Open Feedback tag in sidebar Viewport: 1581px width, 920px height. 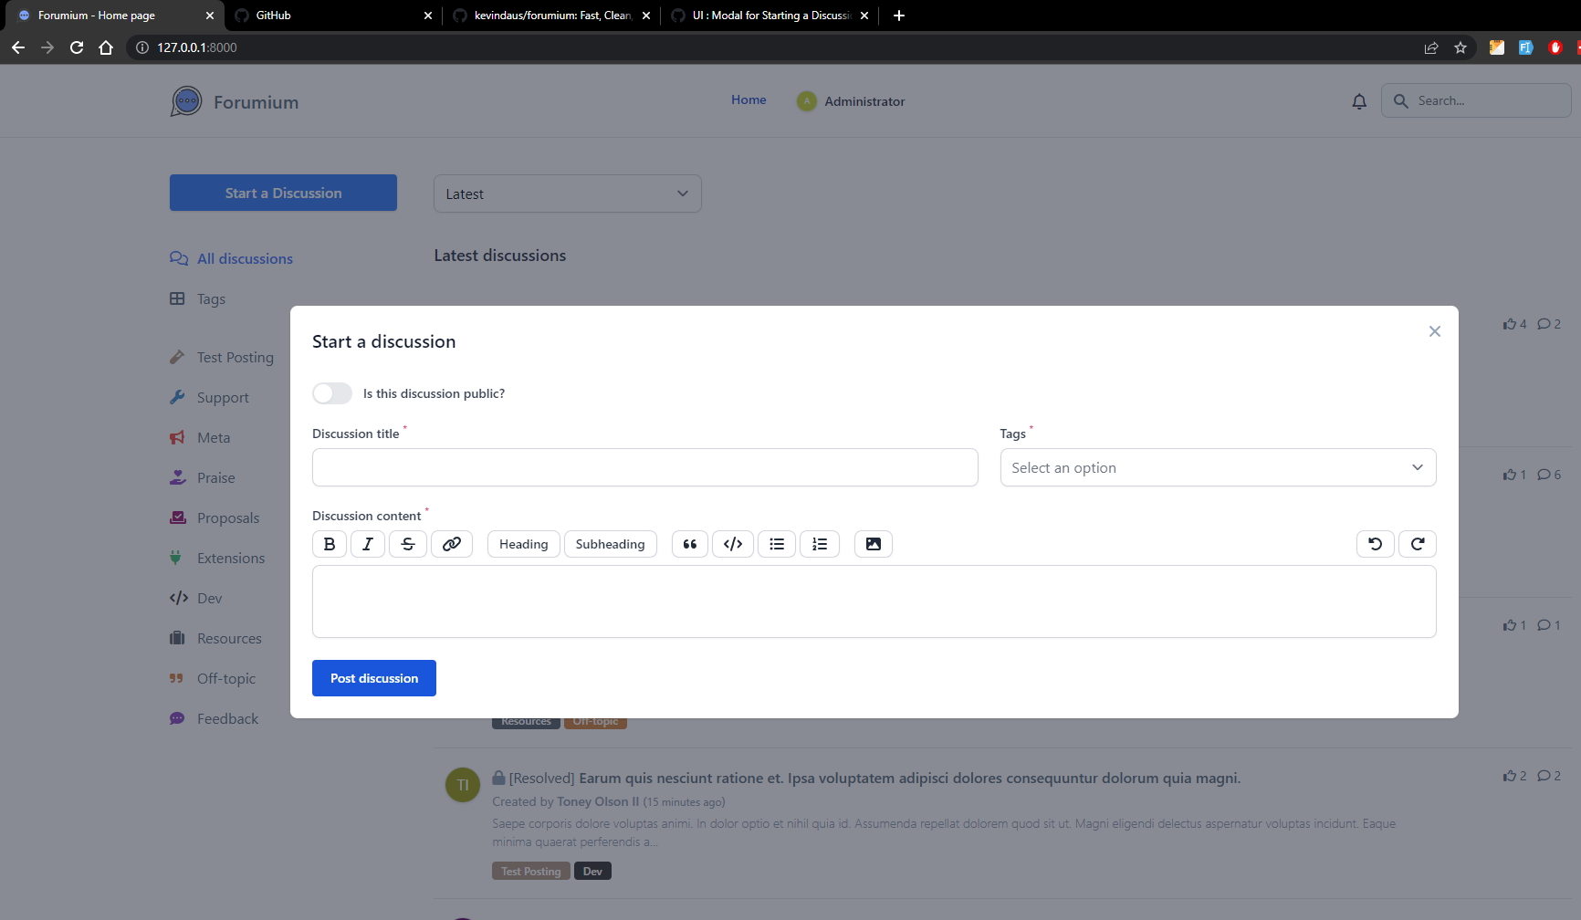click(215, 719)
